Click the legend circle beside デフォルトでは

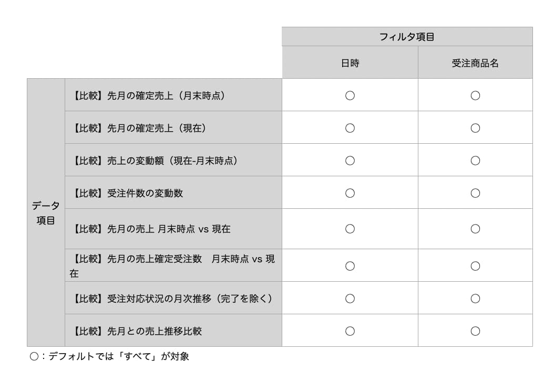pyautogui.click(x=34, y=356)
